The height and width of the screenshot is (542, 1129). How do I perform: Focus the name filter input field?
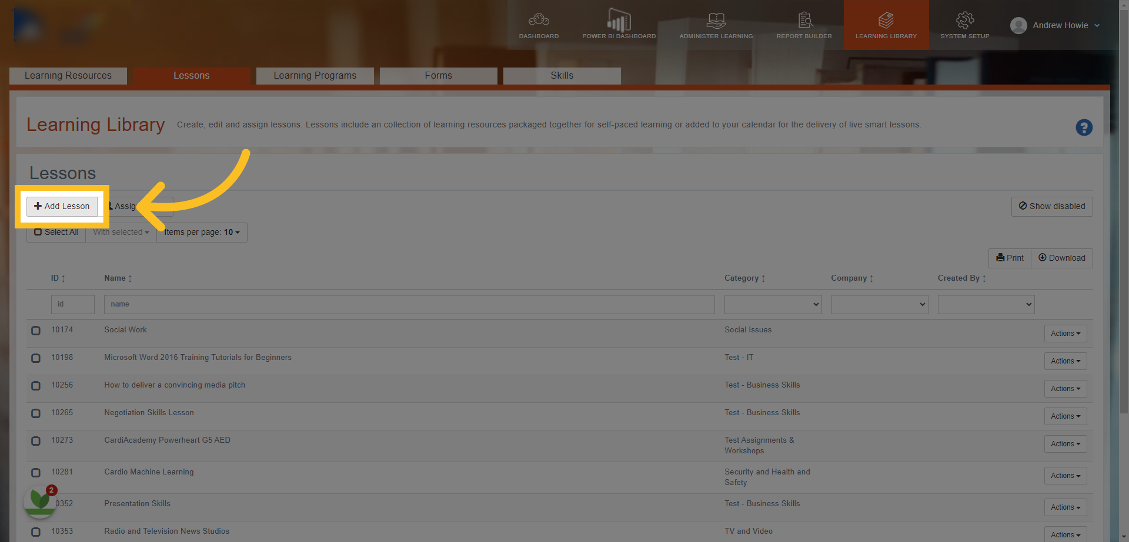click(409, 304)
